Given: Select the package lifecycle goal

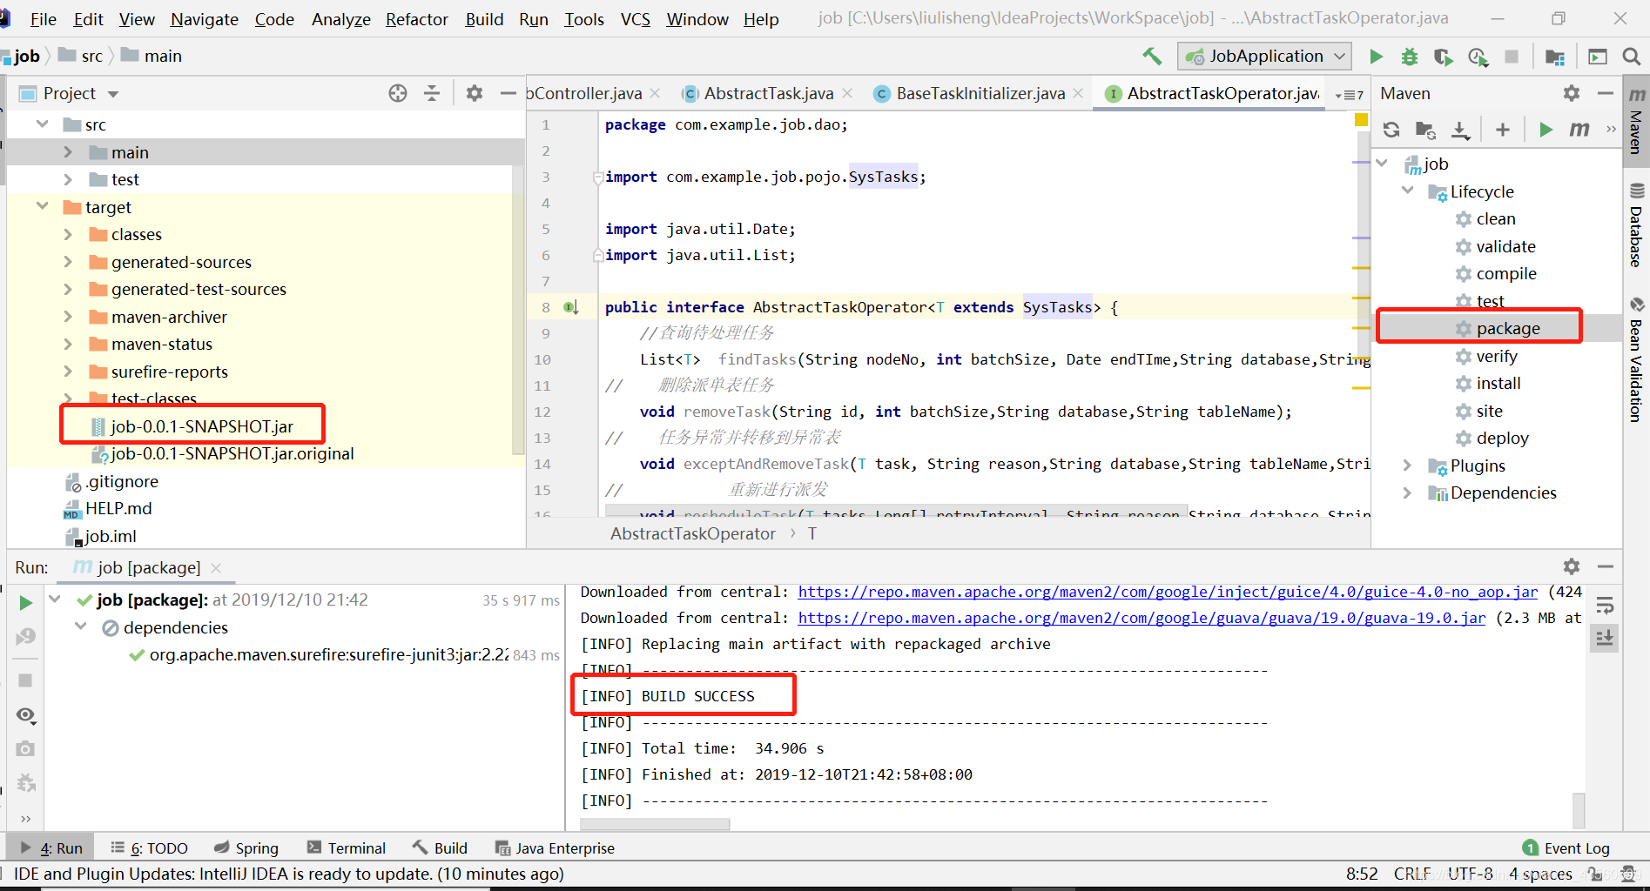Looking at the screenshot, I should pyautogui.click(x=1508, y=328).
